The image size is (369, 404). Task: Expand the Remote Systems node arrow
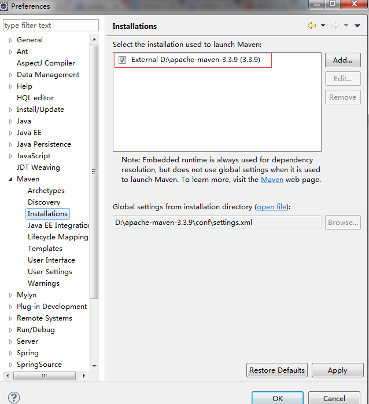(x=10, y=318)
